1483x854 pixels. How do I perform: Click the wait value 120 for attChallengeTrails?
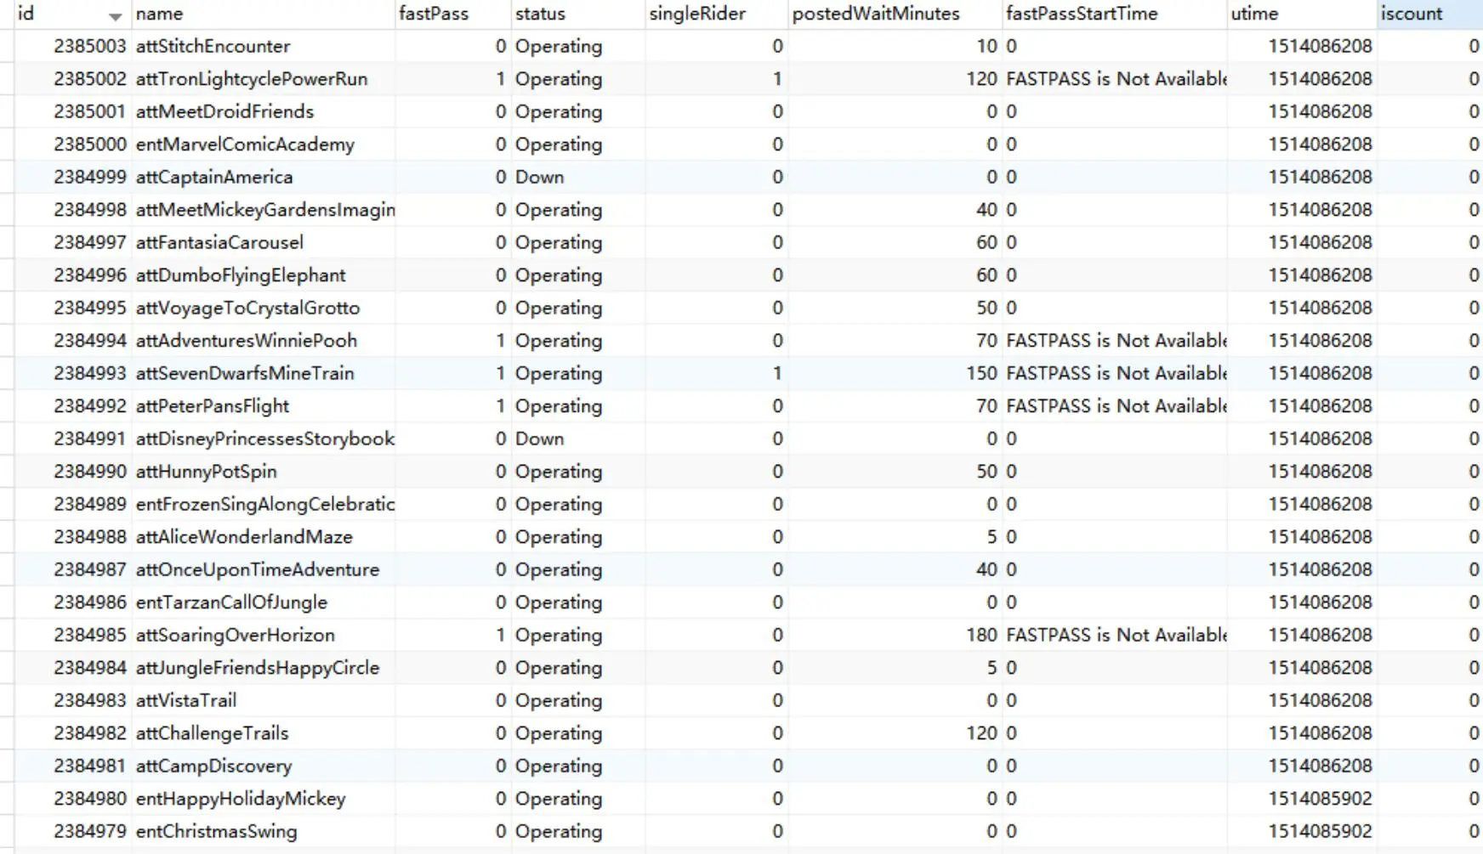(895, 733)
